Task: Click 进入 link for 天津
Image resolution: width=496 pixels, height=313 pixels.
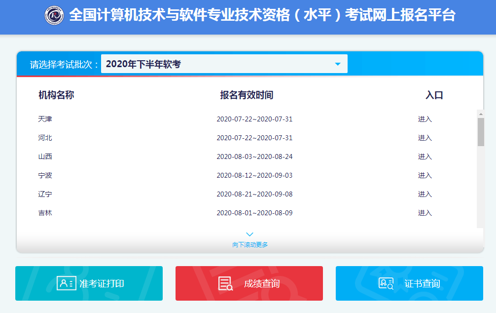Action: pyautogui.click(x=425, y=119)
